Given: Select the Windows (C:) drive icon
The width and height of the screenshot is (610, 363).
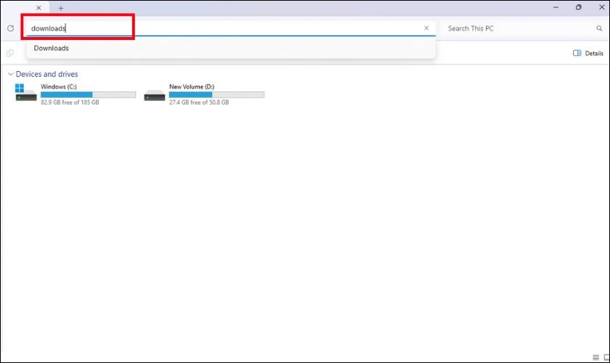Looking at the screenshot, I should point(25,93).
